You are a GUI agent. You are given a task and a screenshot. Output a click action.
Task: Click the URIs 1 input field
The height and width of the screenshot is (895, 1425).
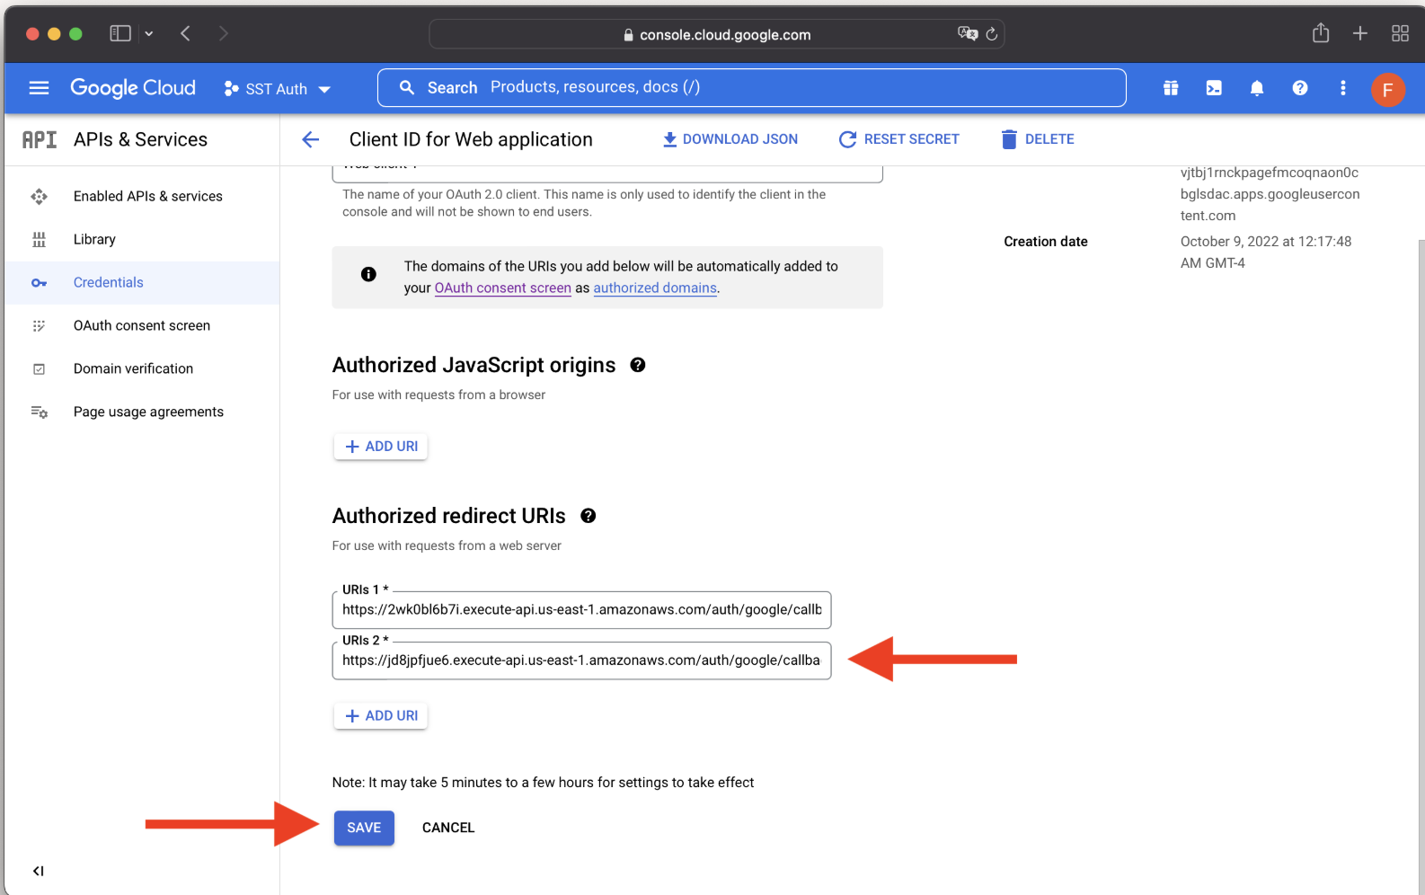(x=581, y=609)
